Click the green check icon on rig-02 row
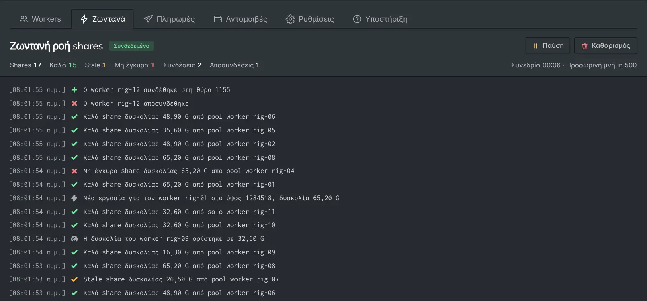The width and height of the screenshot is (647, 301). 74,144
